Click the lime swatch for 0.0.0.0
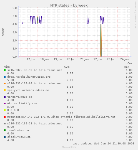 (x=5, y=110)
